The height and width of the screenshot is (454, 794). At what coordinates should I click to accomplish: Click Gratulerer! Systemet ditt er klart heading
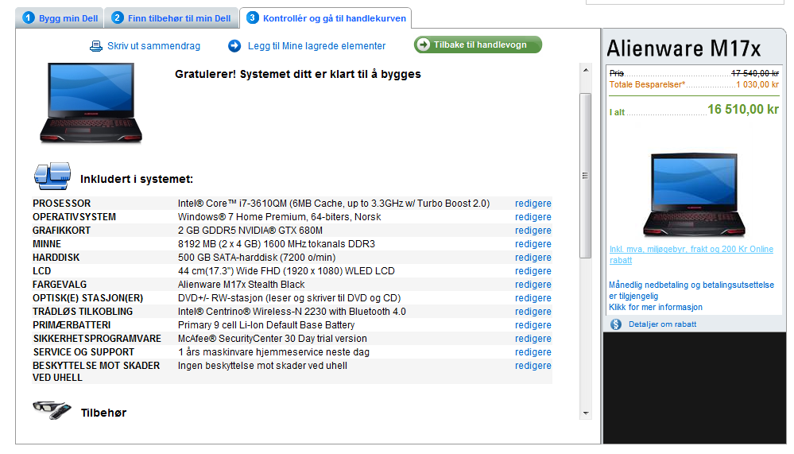coord(298,74)
